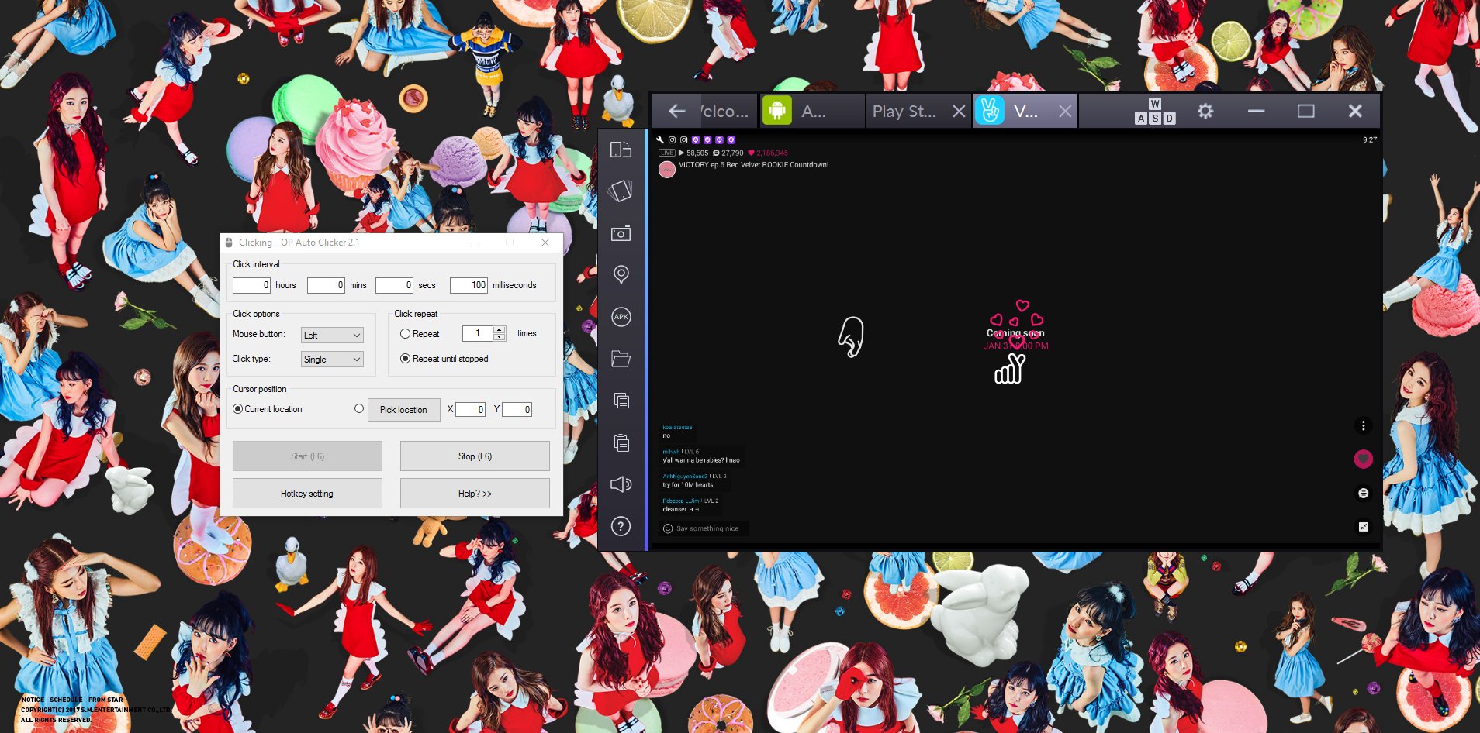
Task: Increase the repeat times with the up arrow
Action: [500, 330]
